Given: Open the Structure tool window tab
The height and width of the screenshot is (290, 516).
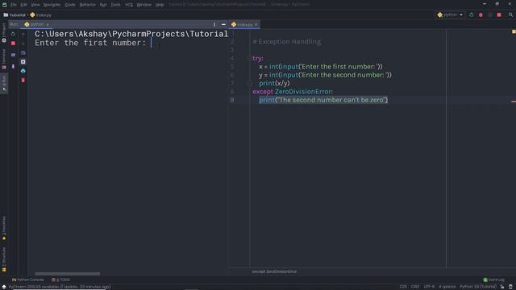Looking at the screenshot, I should click(4, 259).
